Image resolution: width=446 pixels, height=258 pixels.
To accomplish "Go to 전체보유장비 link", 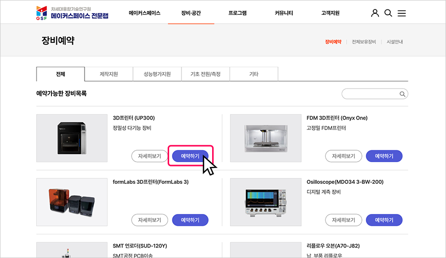I will pyautogui.click(x=364, y=42).
